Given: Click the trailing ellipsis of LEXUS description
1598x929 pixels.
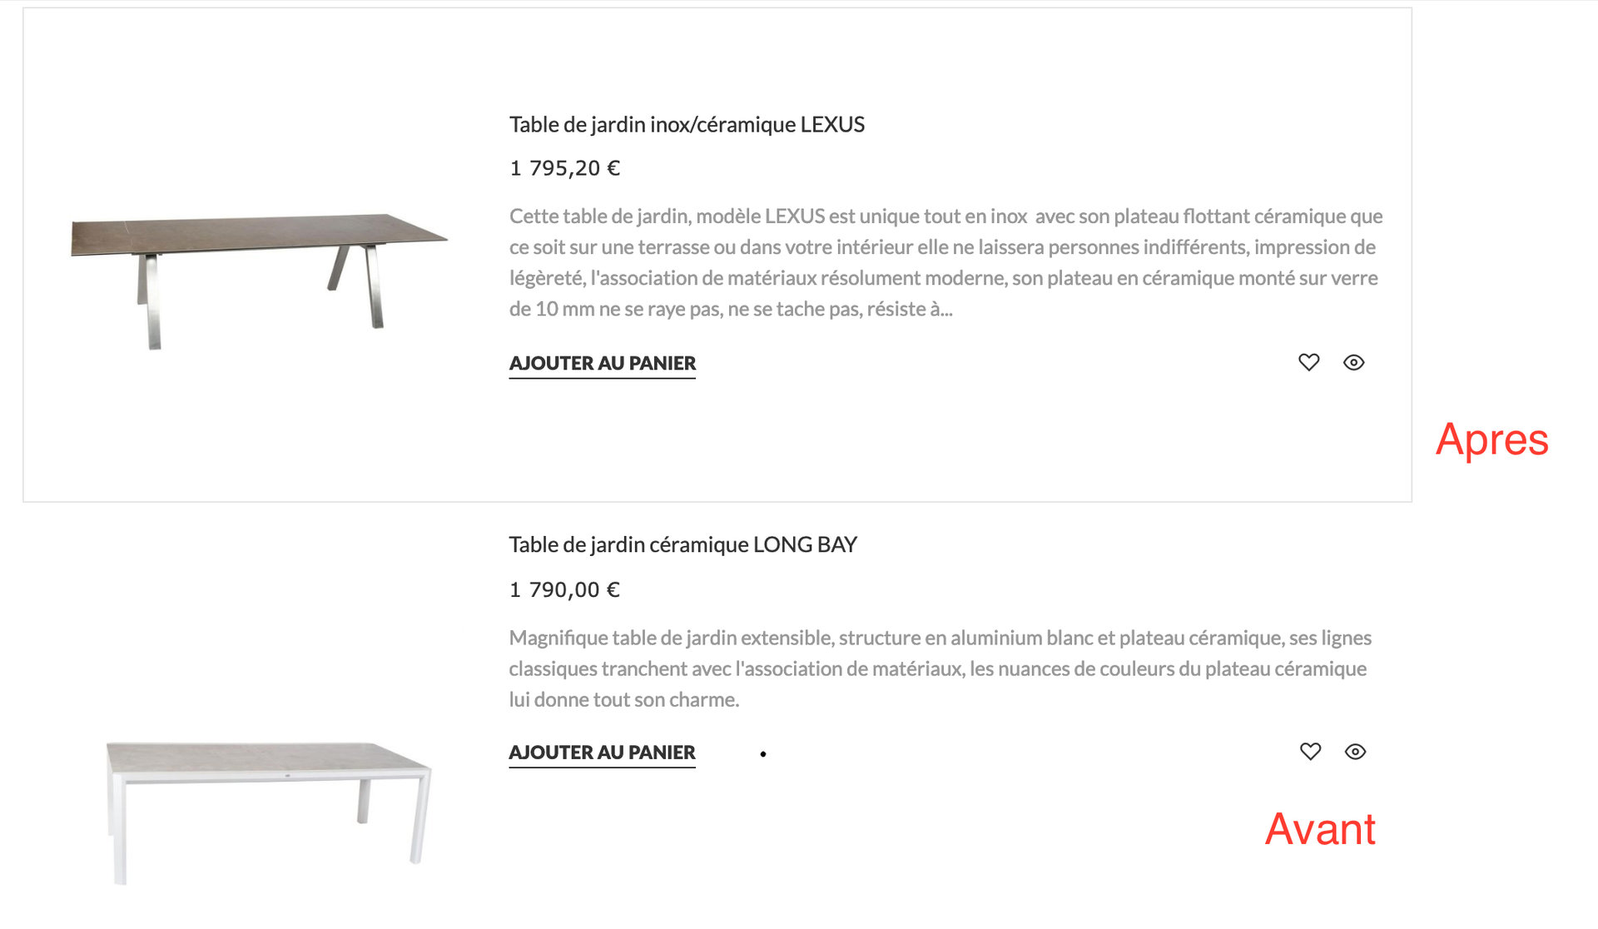Looking at the screenshot, I should coord(945,310).
